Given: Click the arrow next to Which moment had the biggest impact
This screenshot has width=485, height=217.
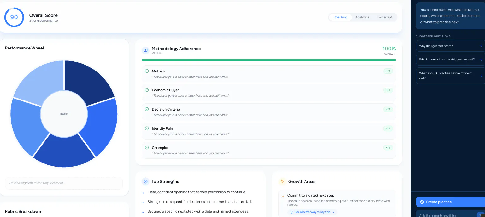Looking at the screenshot, I should 481,60.
